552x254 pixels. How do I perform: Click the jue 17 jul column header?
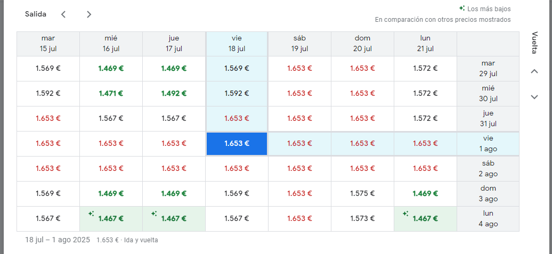pos(174,44)
